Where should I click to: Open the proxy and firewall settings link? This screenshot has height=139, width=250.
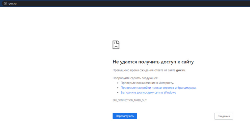coord(159,88)
